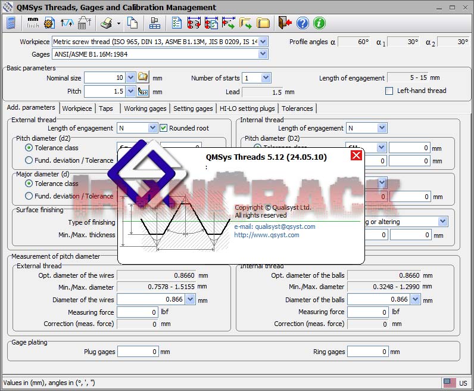This screenshot has height=391, width=474.
Task: Expand the Workpiece thread standard dropdown
Action: pos(263,42)
